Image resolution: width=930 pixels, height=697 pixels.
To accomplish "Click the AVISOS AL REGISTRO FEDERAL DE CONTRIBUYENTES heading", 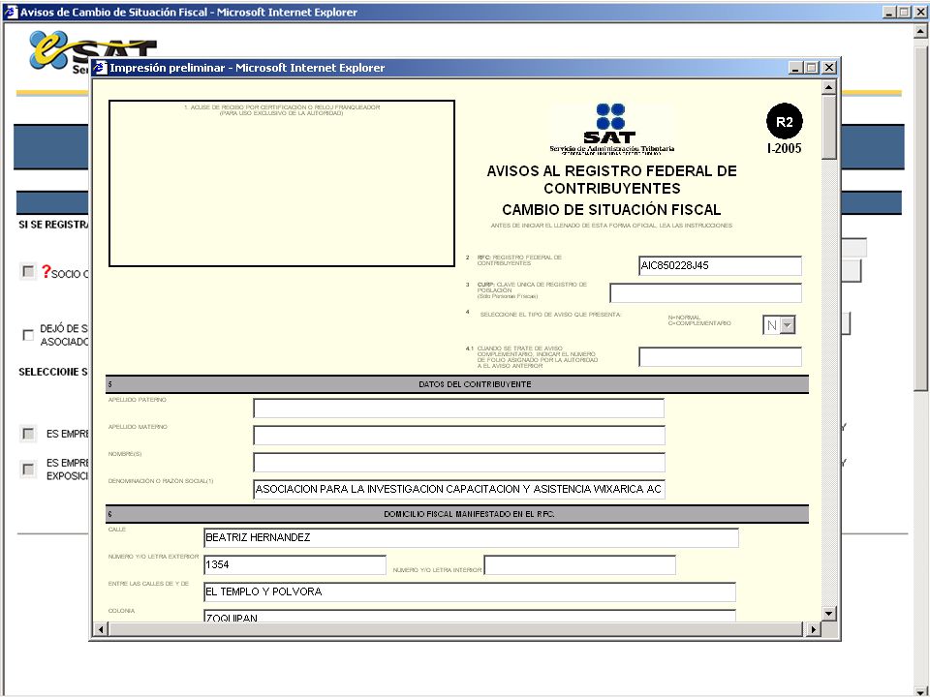I will (611, 180).
